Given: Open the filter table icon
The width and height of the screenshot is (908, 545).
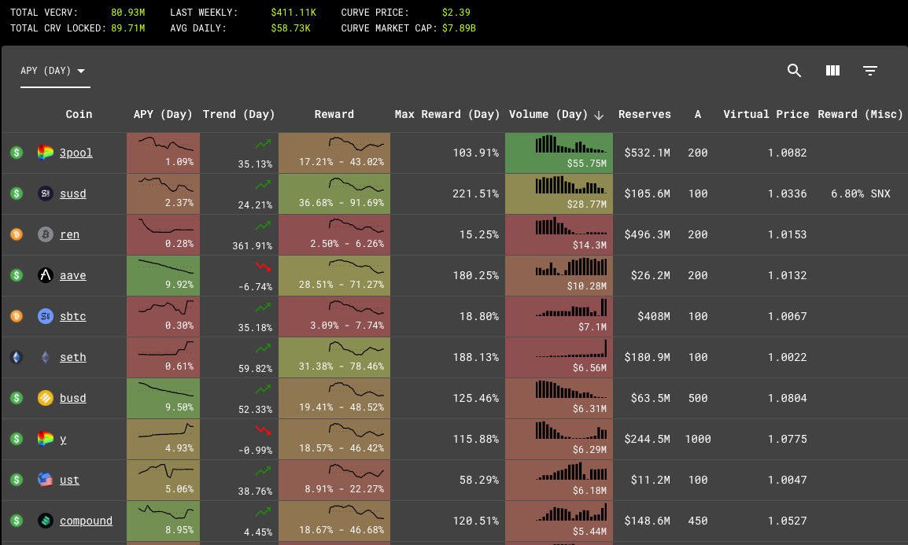Looking at the screenshot, I should 869,71.
